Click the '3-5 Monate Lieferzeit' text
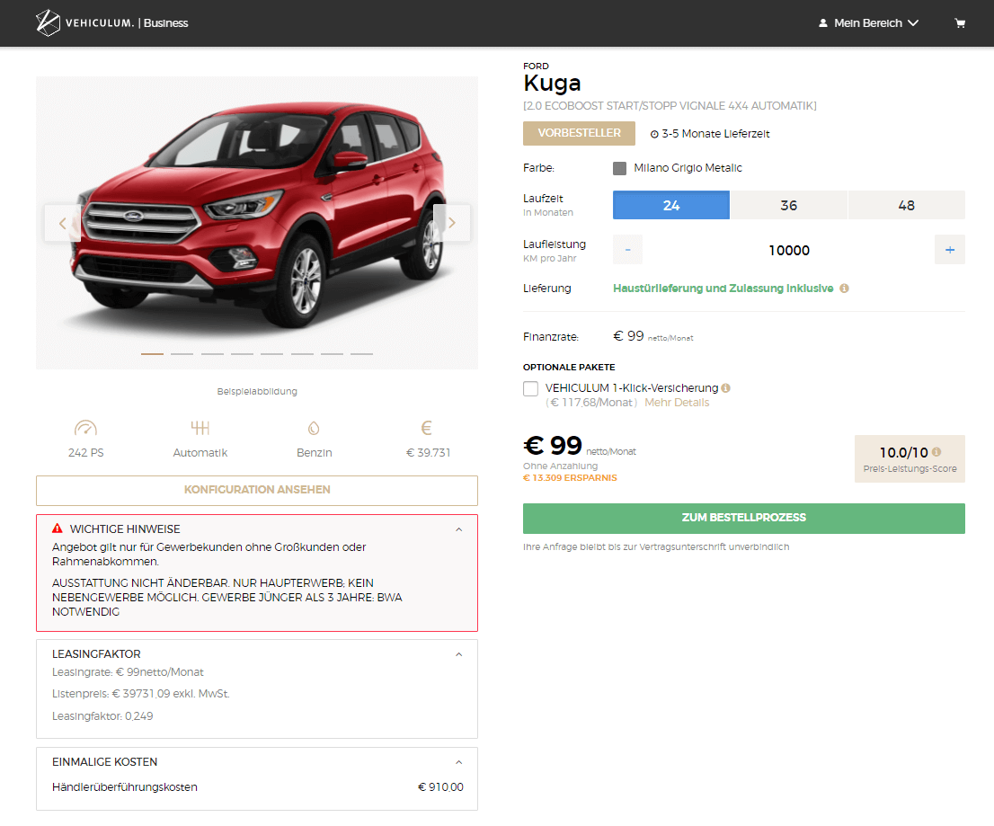 point(715,134)
